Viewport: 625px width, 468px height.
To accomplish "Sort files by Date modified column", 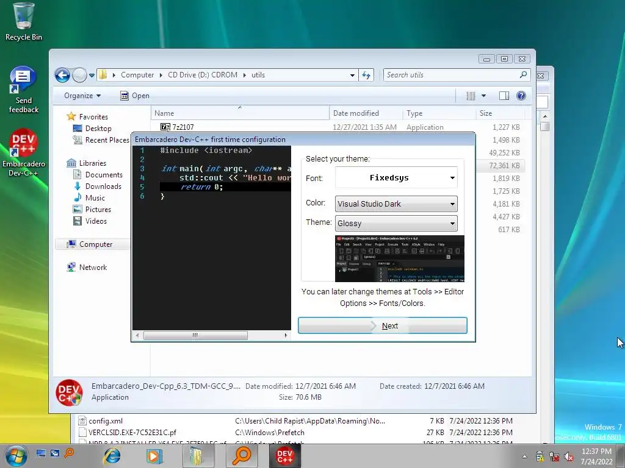I will pyautogui.click(x=366, y=113).
